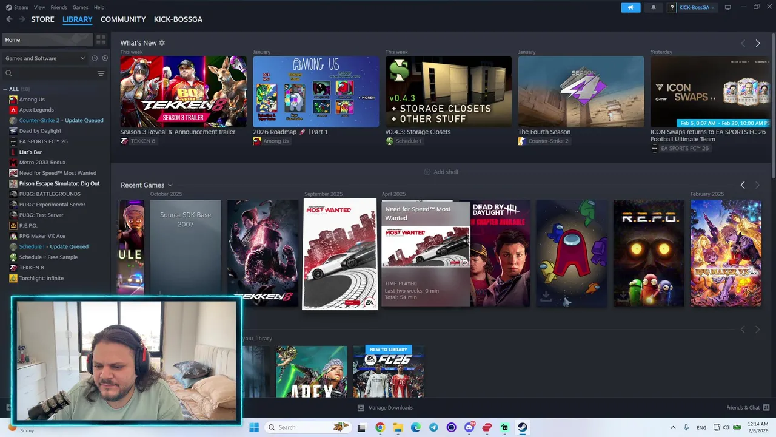Open Telegram from the taskbar
This screenshot has height=437, width=776.
433,427
